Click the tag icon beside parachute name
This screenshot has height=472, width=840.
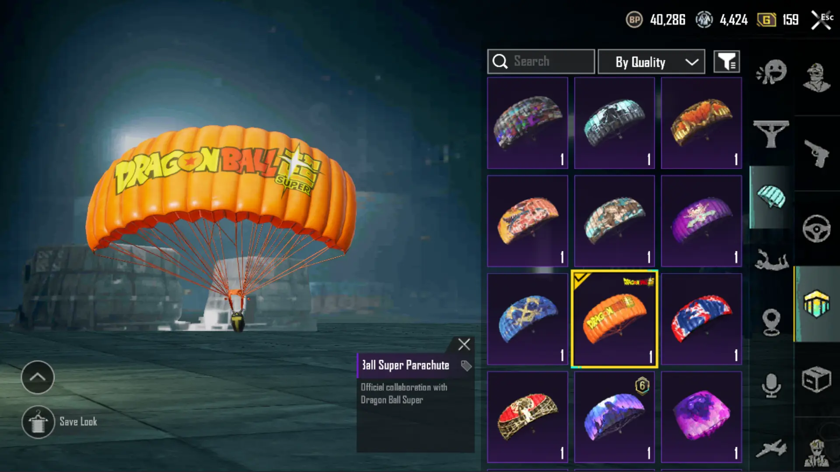pos(466,365)
